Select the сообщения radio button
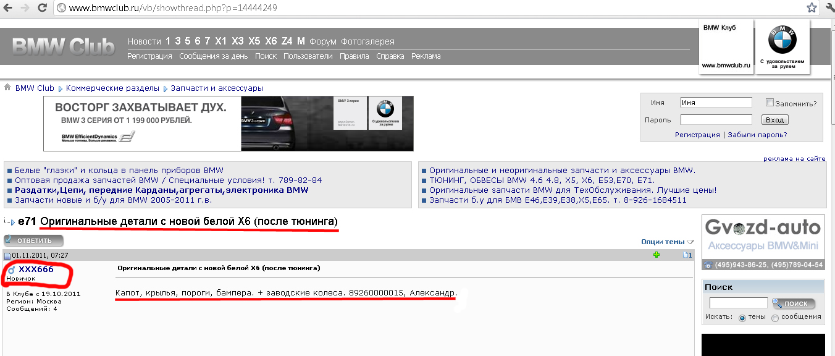The height and width of the screenshot is (356, 835). pyautogui.click(x=775, y=318)
